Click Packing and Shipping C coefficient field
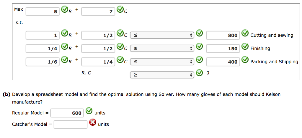 coord(98,62)
